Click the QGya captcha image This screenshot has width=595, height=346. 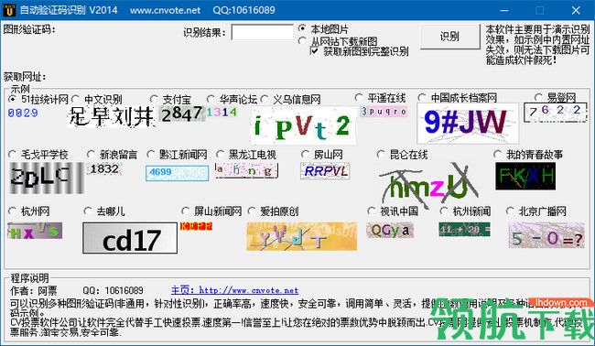coord(390,230)
